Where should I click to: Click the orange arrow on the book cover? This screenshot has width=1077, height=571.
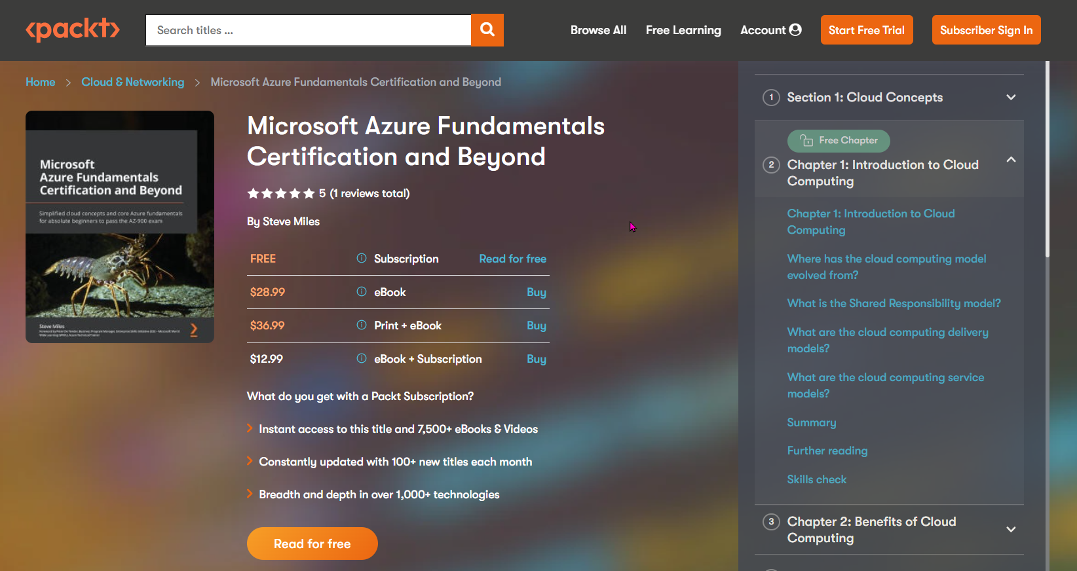point(194,330)
